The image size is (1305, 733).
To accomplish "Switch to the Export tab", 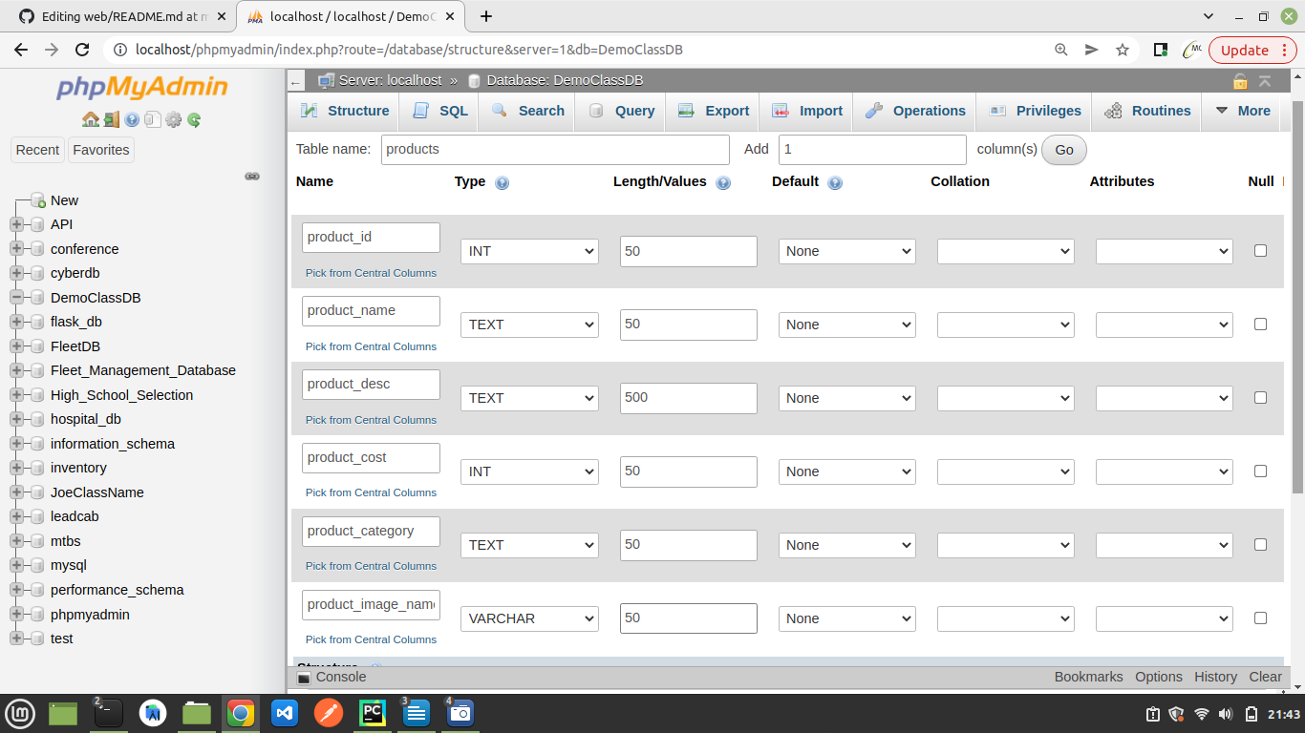I will pos(712,111).
